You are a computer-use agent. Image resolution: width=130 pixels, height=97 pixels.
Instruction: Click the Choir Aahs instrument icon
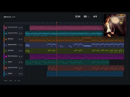tap(6, 51)
